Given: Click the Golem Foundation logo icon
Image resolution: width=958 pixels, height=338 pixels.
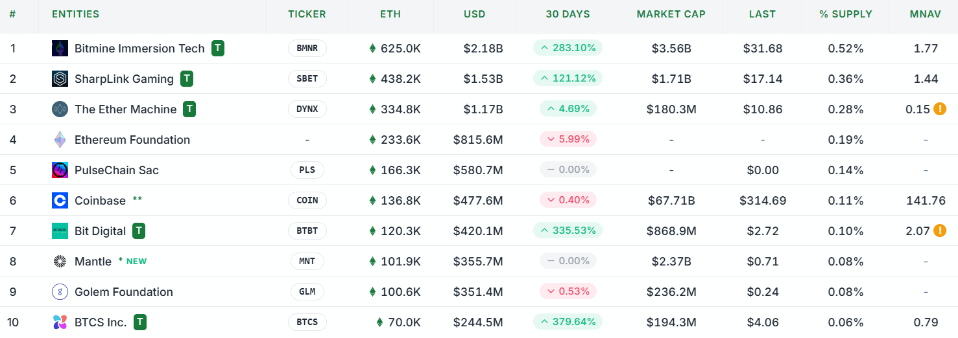Looking at the screenshot, I should click(60, 292).
